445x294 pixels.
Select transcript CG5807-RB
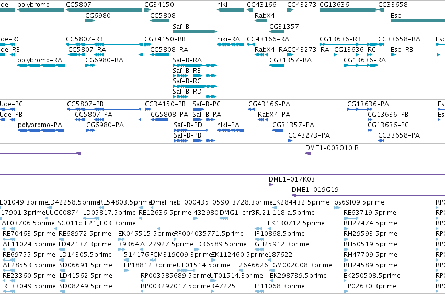pos(85,39)
